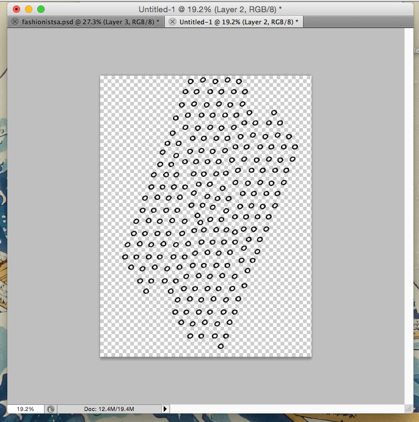Screen dimensions: 419x422
Task: Zoom the window with green button
Action: pyautogui.click(x=41, y=9)
